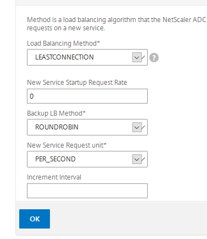Click the Backup LB Method label
Viewport: 207px width, 239px height.
(x=56, y=113)
